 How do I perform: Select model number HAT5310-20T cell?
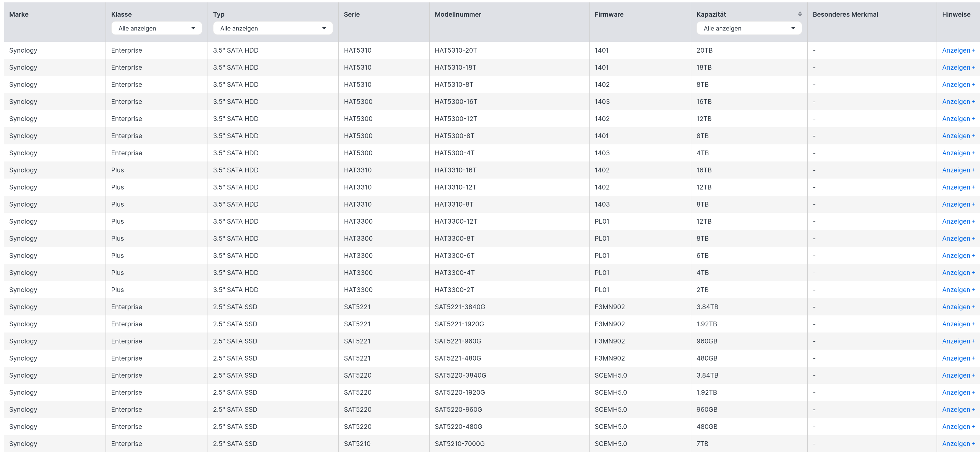coord(456,50)
